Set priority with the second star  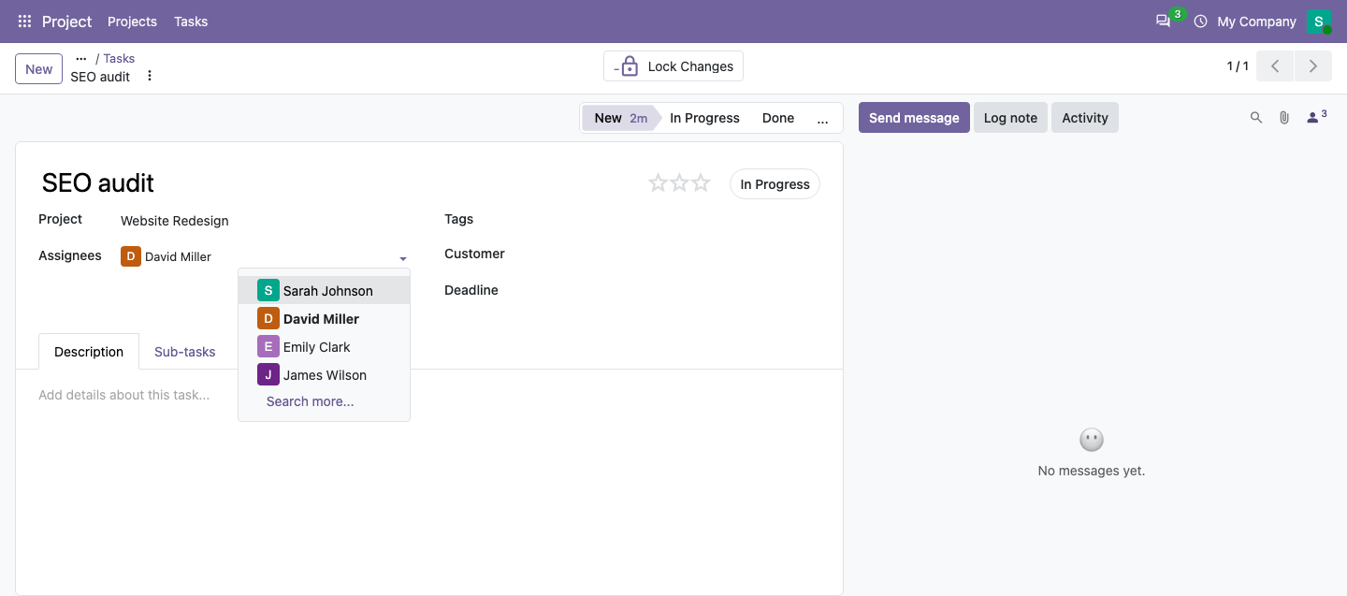pyautogui.click(x=679, y=183)
